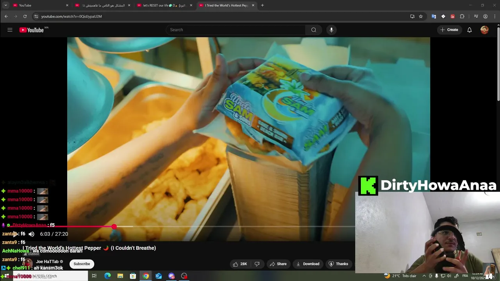
Task: Open tab search dropdown arrow
Action: point(5,5)
